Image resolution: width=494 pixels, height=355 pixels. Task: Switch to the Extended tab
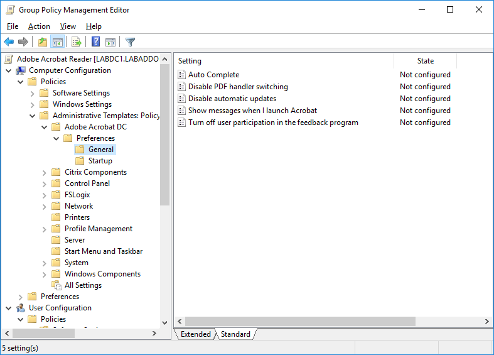(x=195, y=334)
